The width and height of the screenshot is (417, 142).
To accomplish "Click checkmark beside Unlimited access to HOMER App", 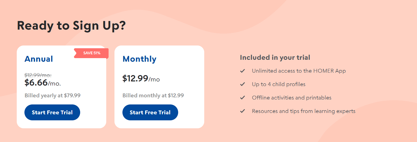I will pos(242,71).
